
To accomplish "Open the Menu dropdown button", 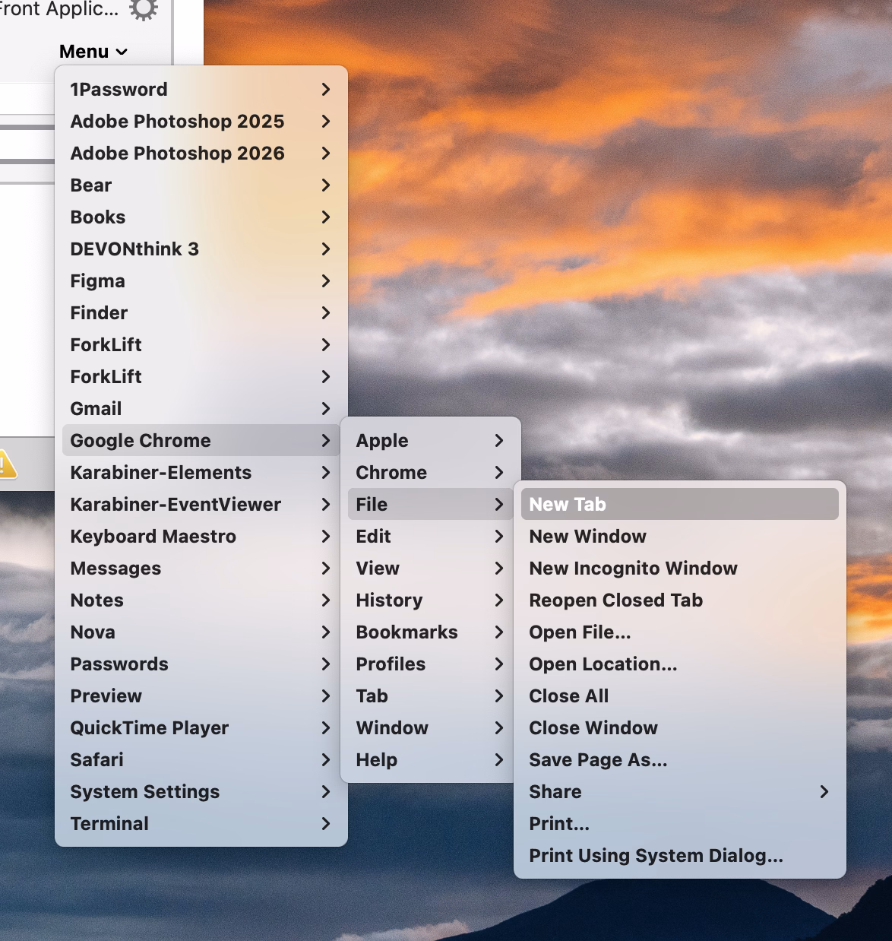I will pos(93,52).
